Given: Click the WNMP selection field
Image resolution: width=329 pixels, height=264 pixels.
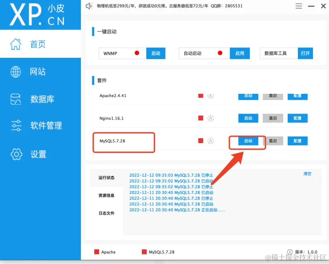Looking at the screenshot, I should click(x=122, y=53).
